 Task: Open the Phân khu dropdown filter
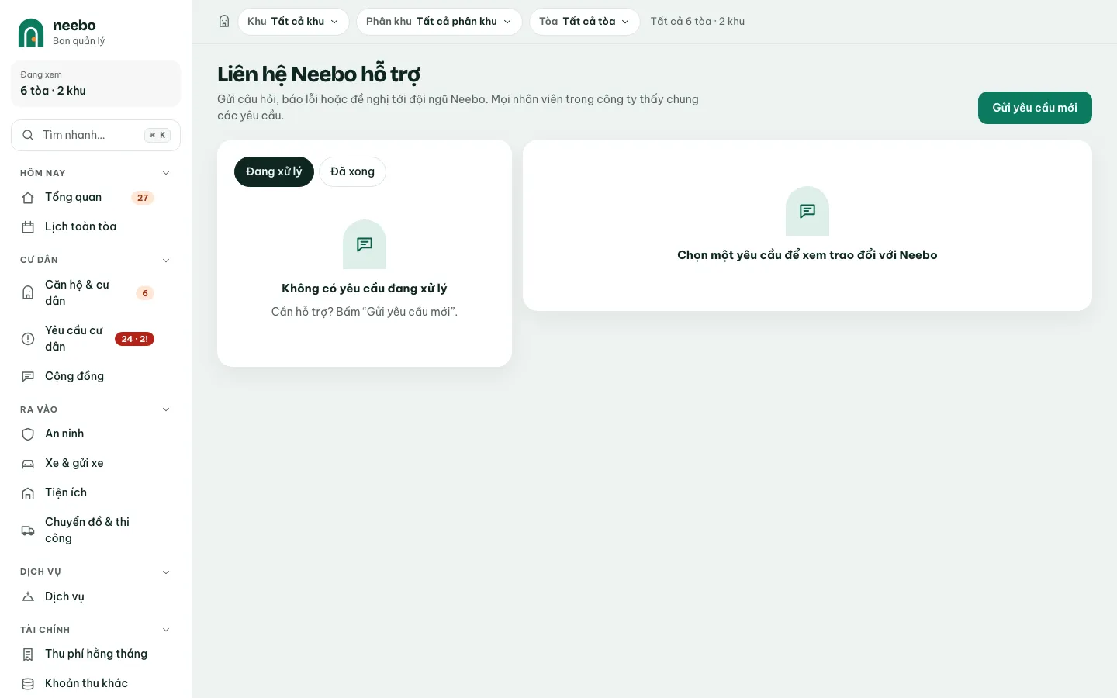click(x=439, y=22)
